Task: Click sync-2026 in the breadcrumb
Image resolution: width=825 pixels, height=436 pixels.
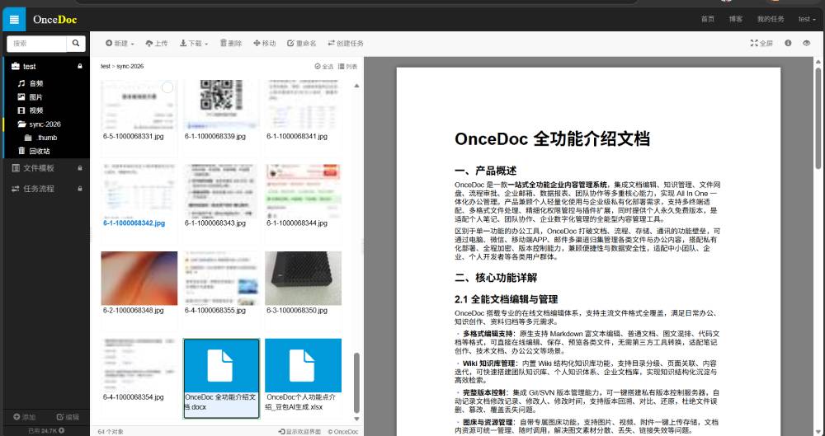Action: click(x=130, y=66)
